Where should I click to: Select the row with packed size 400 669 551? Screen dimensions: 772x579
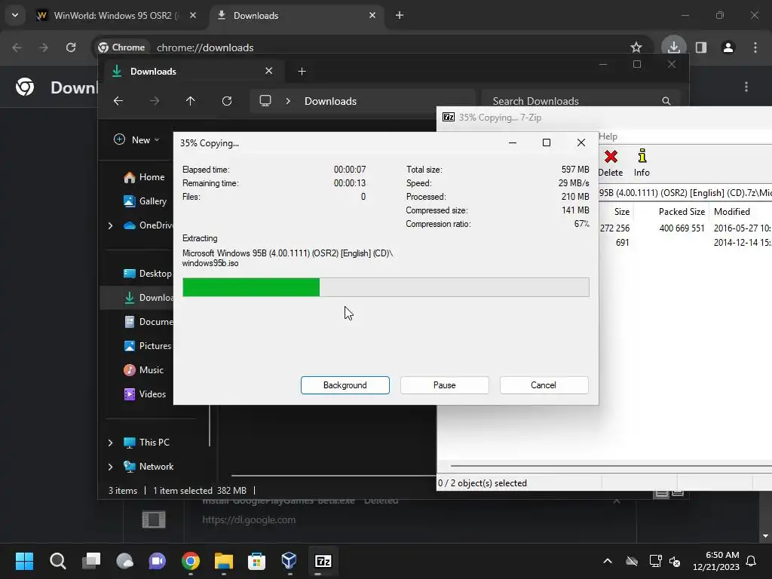coord(685,228)
